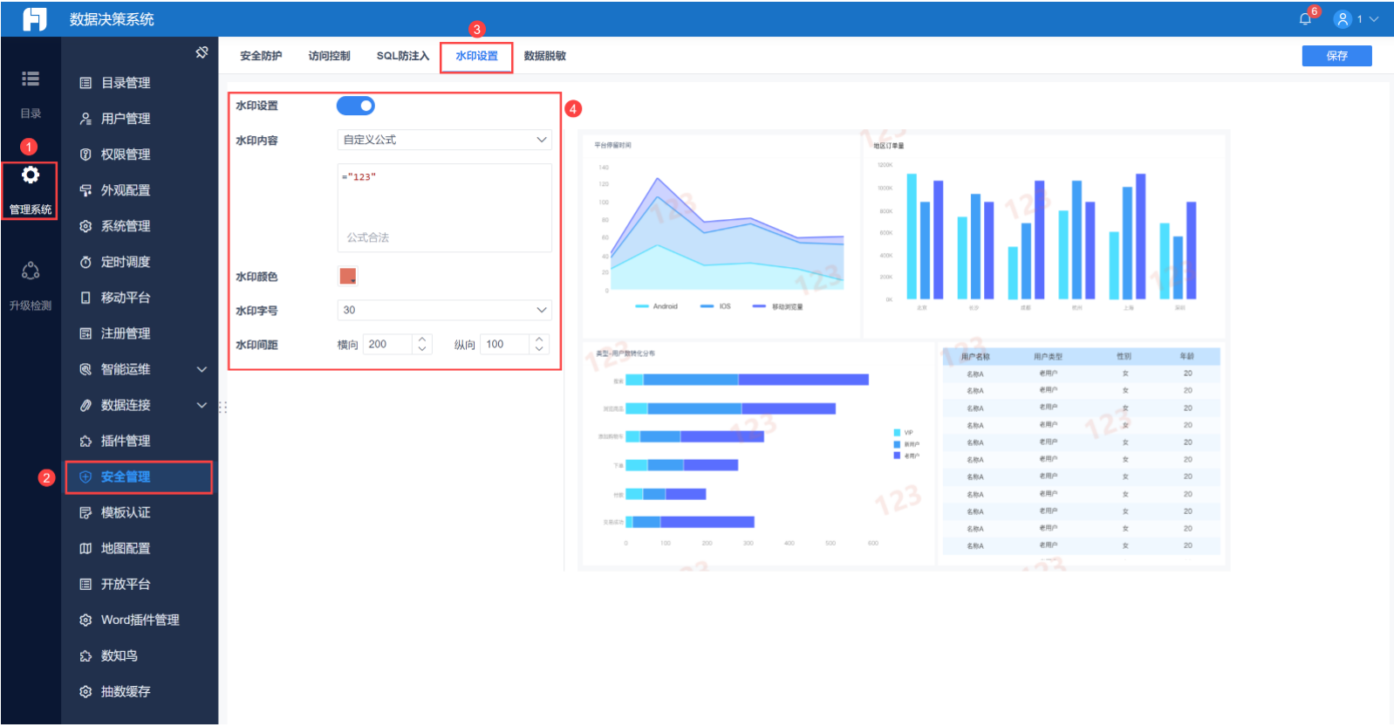Click the 保存 save button
1394x727 pixels.
1336,56
